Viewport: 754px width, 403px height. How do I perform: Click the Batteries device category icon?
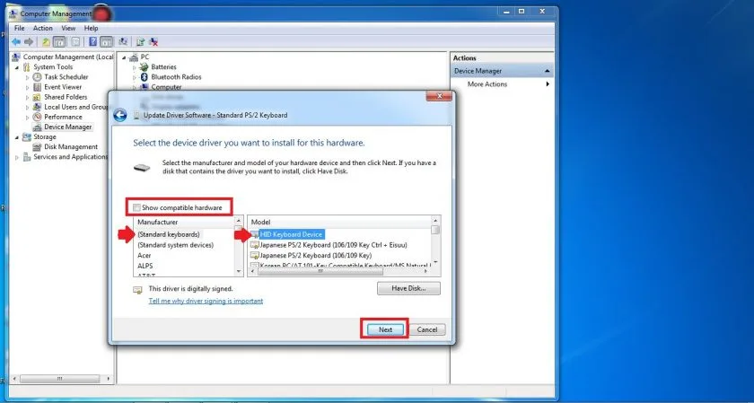pos(145,66)
